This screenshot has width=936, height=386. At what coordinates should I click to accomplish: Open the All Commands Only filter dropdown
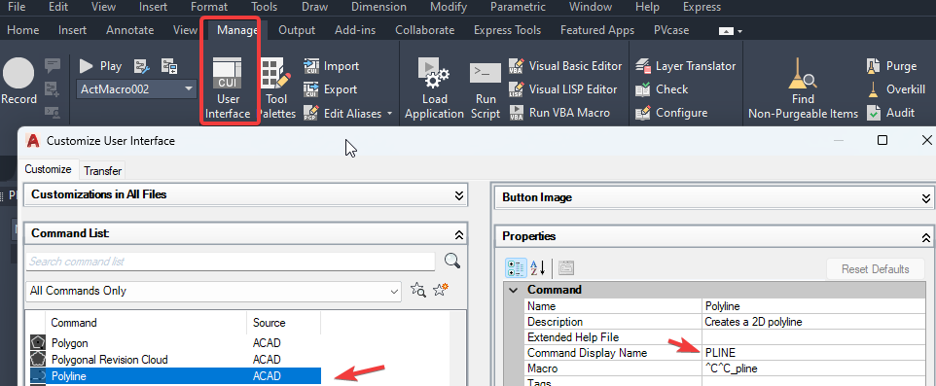tap(214, 291)
